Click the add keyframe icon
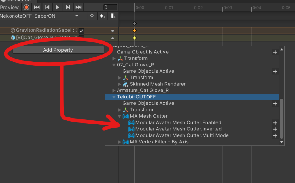Image resolution: width=295 pixels, height=183 pixels. 102,16
